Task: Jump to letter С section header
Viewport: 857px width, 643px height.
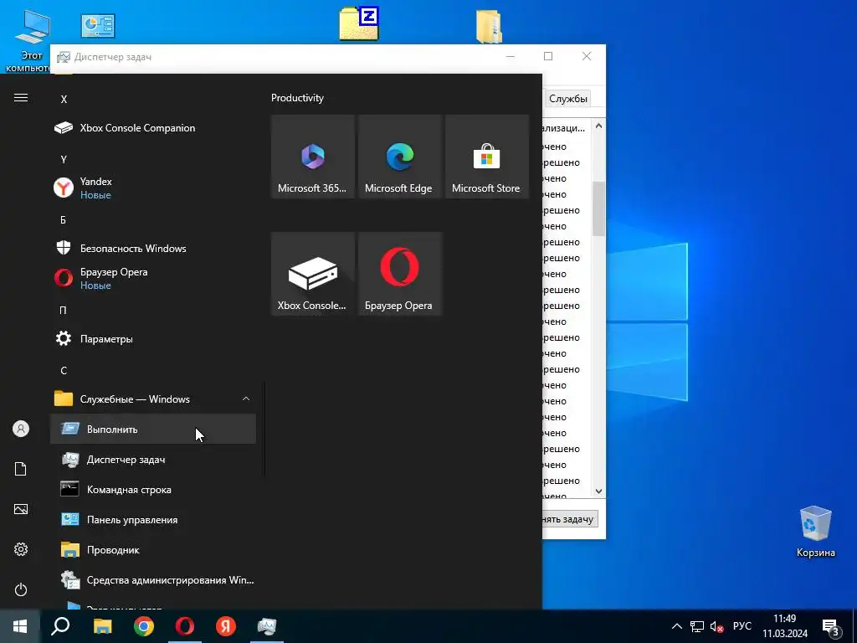Action: [64, 370]
